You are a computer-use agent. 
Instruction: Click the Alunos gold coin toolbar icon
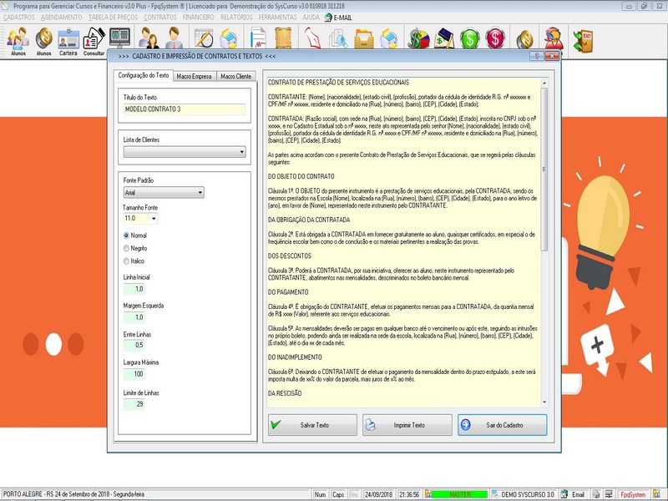pos(43,39)
